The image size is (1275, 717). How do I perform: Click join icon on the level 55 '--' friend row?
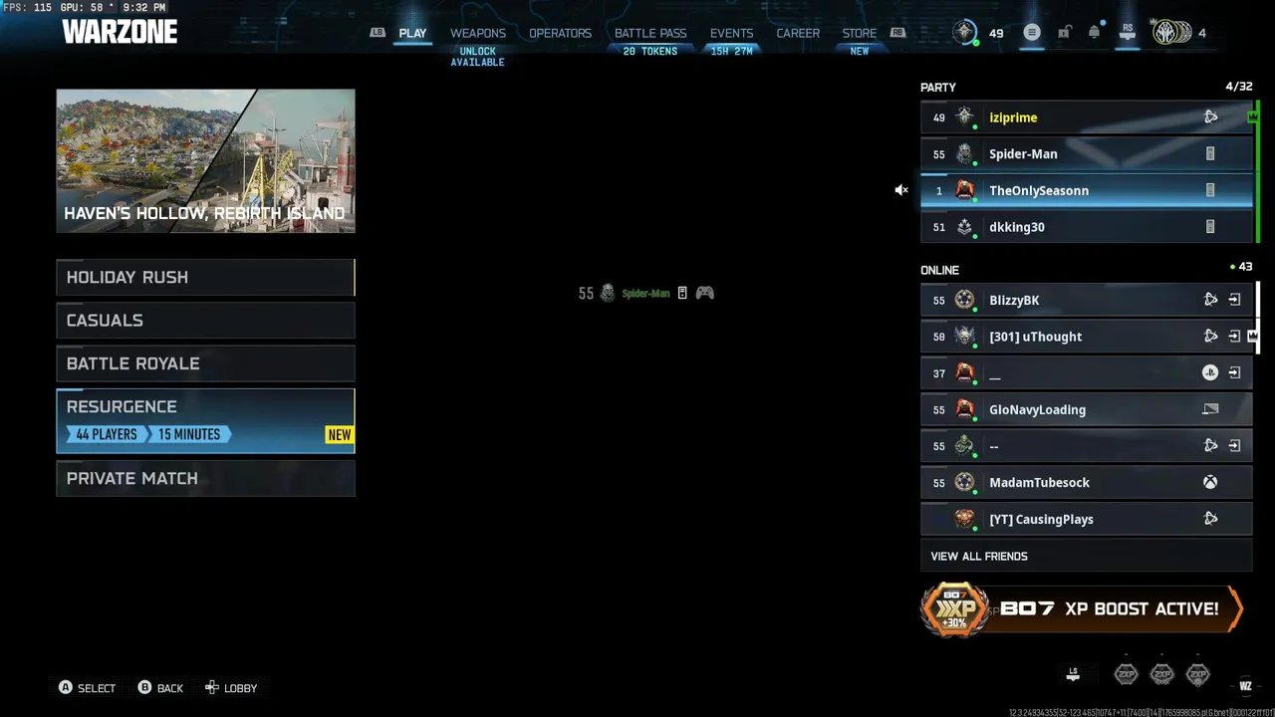tap(1234, 446)
